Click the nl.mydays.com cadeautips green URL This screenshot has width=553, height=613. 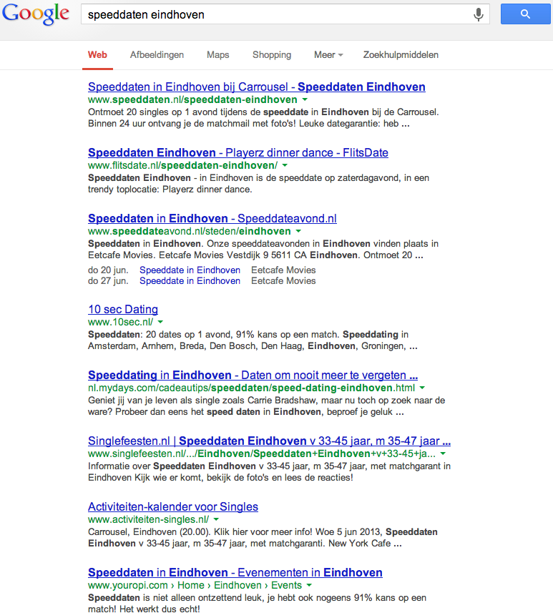click(x=252, y=388)
